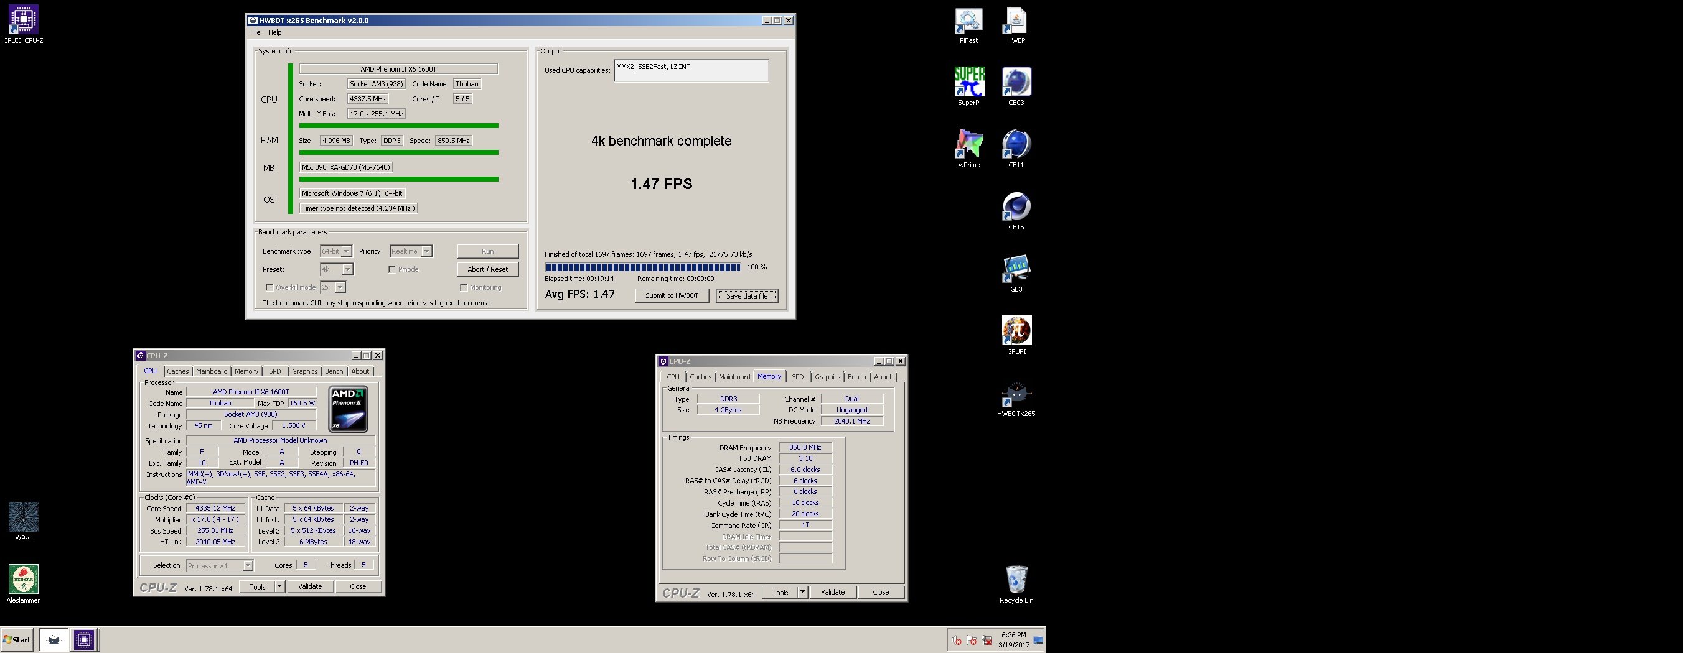The width and height of the screenshot is (1683, 653).
Task: Click the volume muted tray icon
Action: click(x=957, y=641)
